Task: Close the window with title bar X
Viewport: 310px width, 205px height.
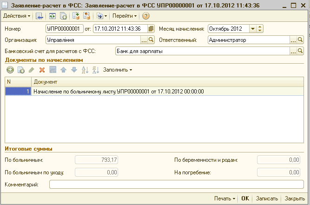Action: point(303,5)
